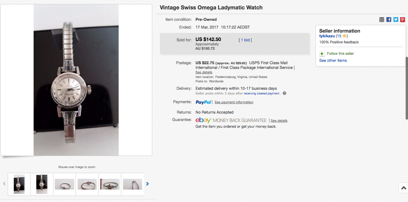Click the PayPal logo
408x202 pixels.
pos(203,102)
